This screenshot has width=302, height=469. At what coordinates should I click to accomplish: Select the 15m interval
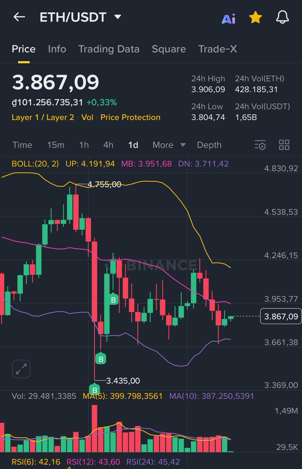point(56,145)
